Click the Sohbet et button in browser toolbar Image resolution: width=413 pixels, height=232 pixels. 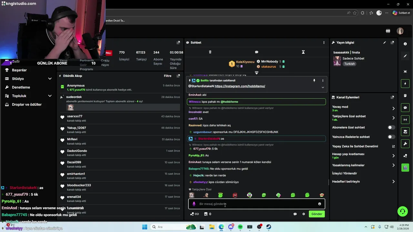pos(401,13)
